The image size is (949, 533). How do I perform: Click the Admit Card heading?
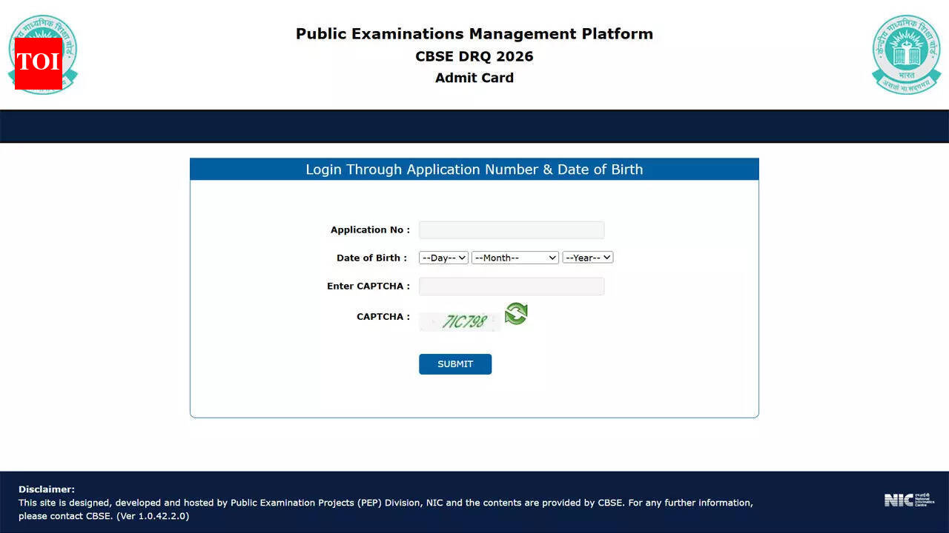[x=474, y=78]
